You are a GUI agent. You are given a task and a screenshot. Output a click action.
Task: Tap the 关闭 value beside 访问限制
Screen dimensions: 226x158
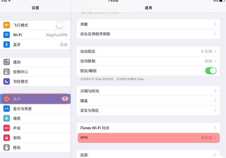pyautogui.click(x=208, y=61)
